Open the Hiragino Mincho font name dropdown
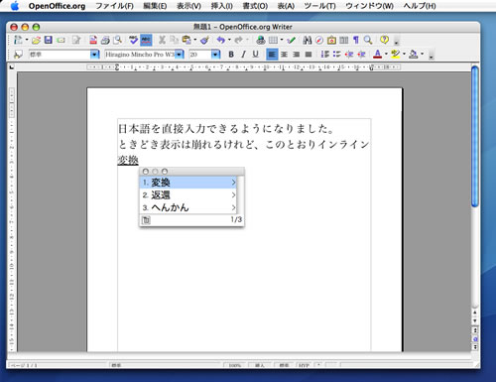This screenshot has height=382, width=496. point(180,55)
